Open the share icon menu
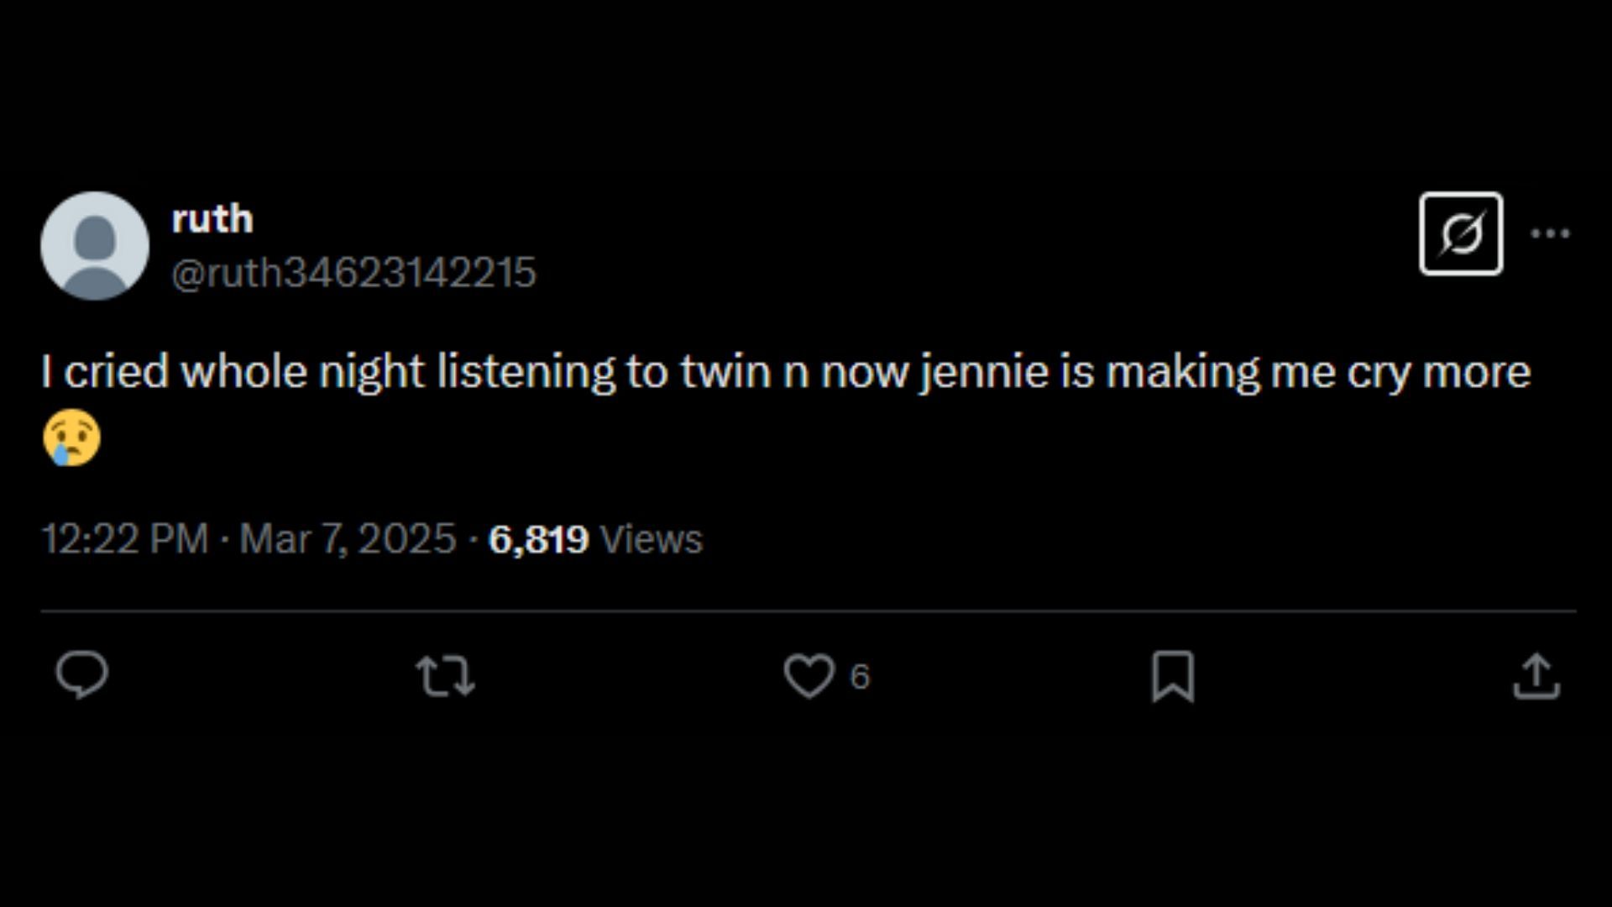This screenshot has height=907, width=1612. point(1536,676)
